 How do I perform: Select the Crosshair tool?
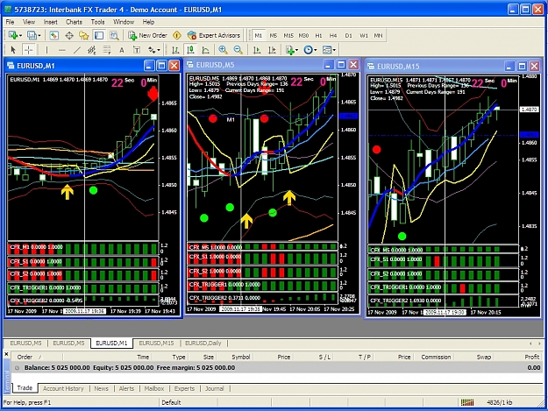pos(29,50)
